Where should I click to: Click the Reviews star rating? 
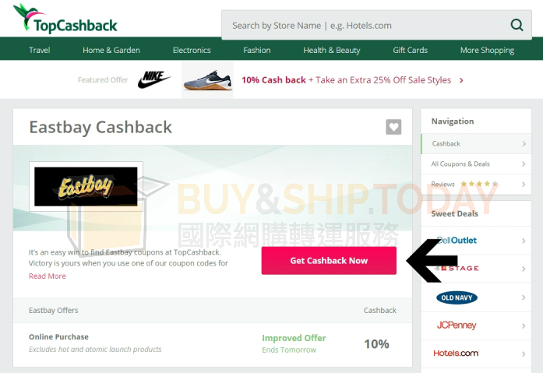click(479, 184)
